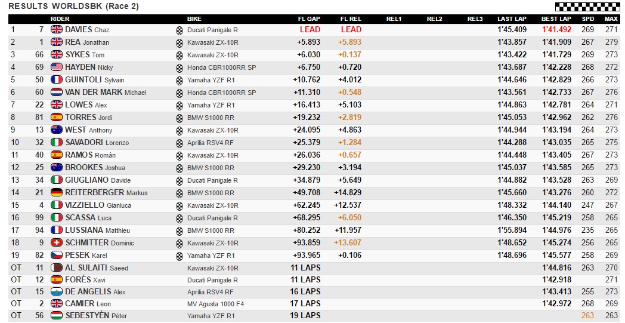Click the Swiss flag beside SCHMITTER Dominic

(57, 243)
